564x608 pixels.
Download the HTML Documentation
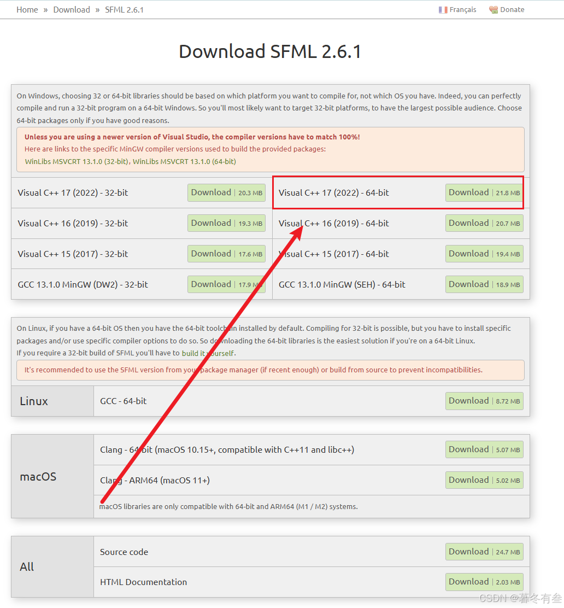[x=484, y=582]
